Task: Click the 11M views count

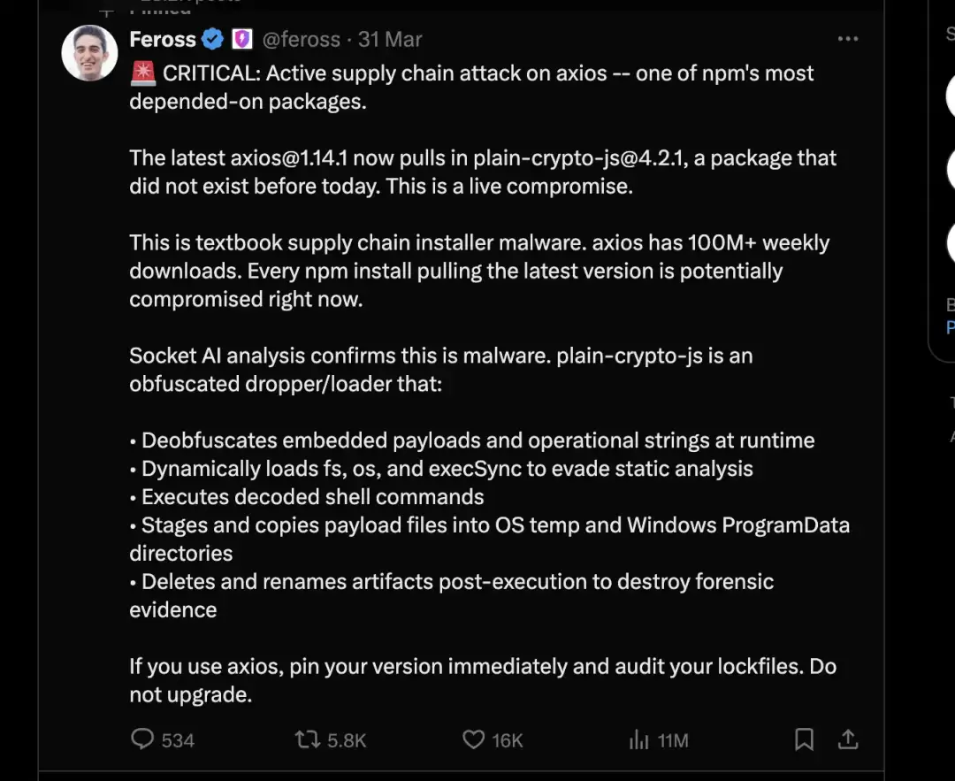Action: point(673,740)
